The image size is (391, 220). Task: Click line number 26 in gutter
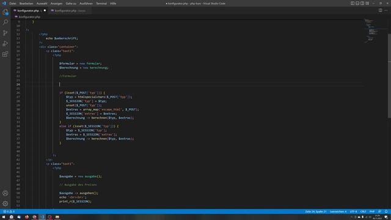click(x=18, y=93)
